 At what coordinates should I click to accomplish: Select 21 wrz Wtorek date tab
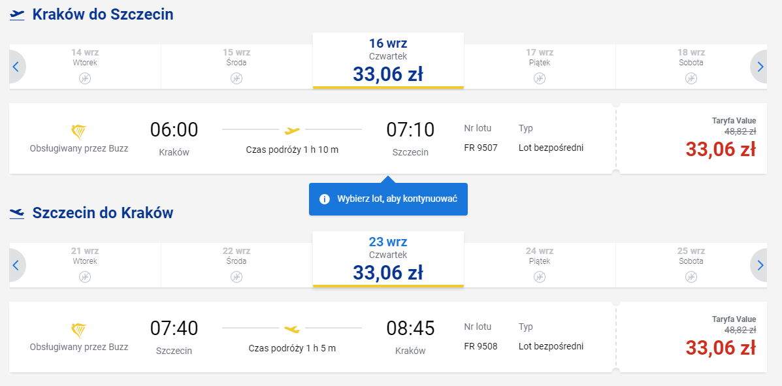(x=85, y=265)
